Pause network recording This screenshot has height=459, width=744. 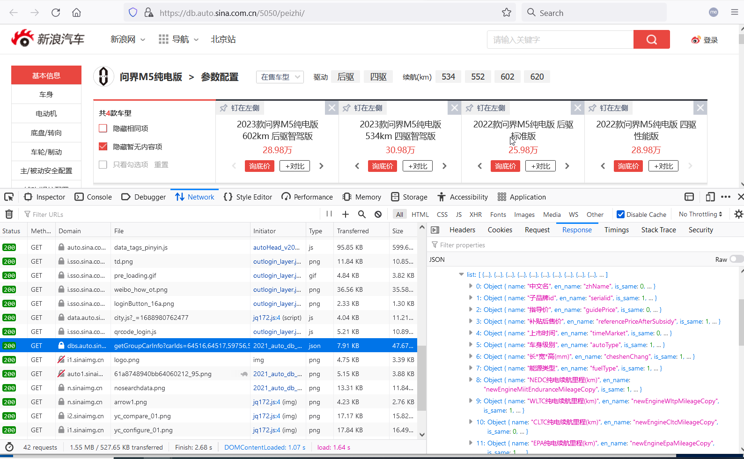coord(329,214)
